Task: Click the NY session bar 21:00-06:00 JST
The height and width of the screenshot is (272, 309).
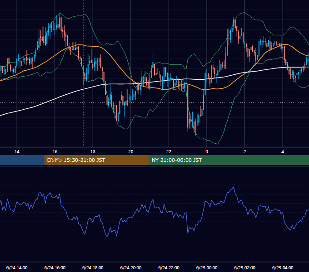Action: [229, 160]
